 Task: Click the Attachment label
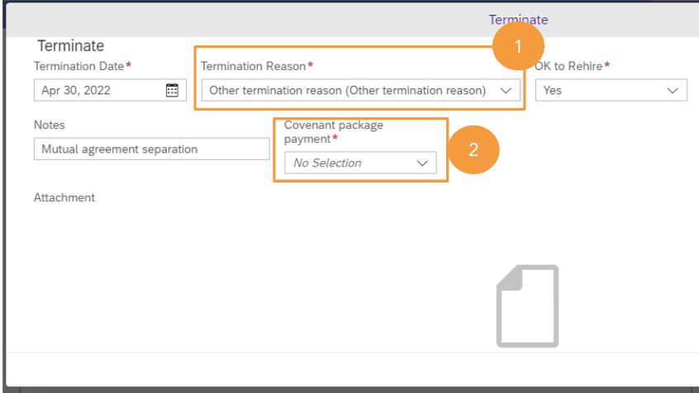point(64,197)
